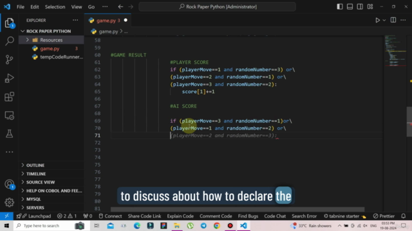
Task: Toggle the bottom panel
Action: click(x=350, y=6)
